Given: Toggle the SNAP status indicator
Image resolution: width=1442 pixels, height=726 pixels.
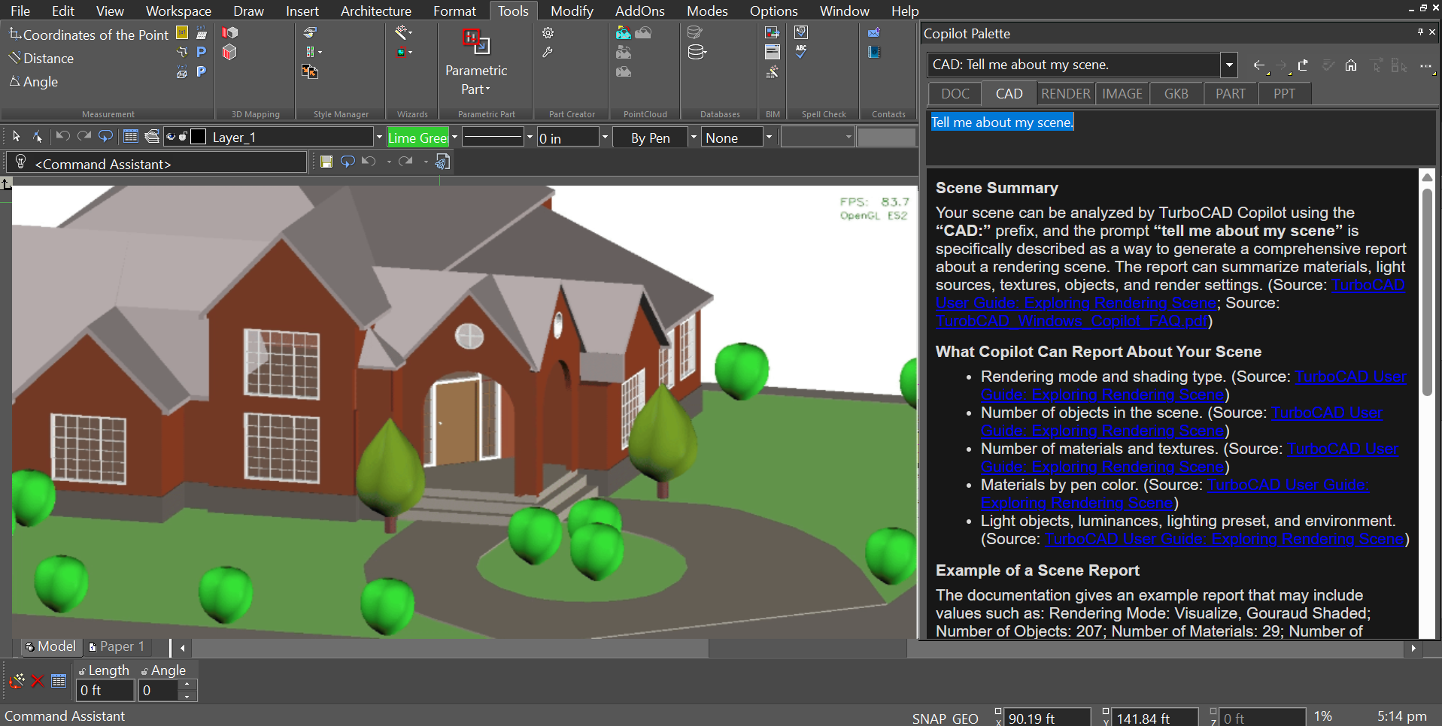Looking at the screenshot, I should 930,718.
